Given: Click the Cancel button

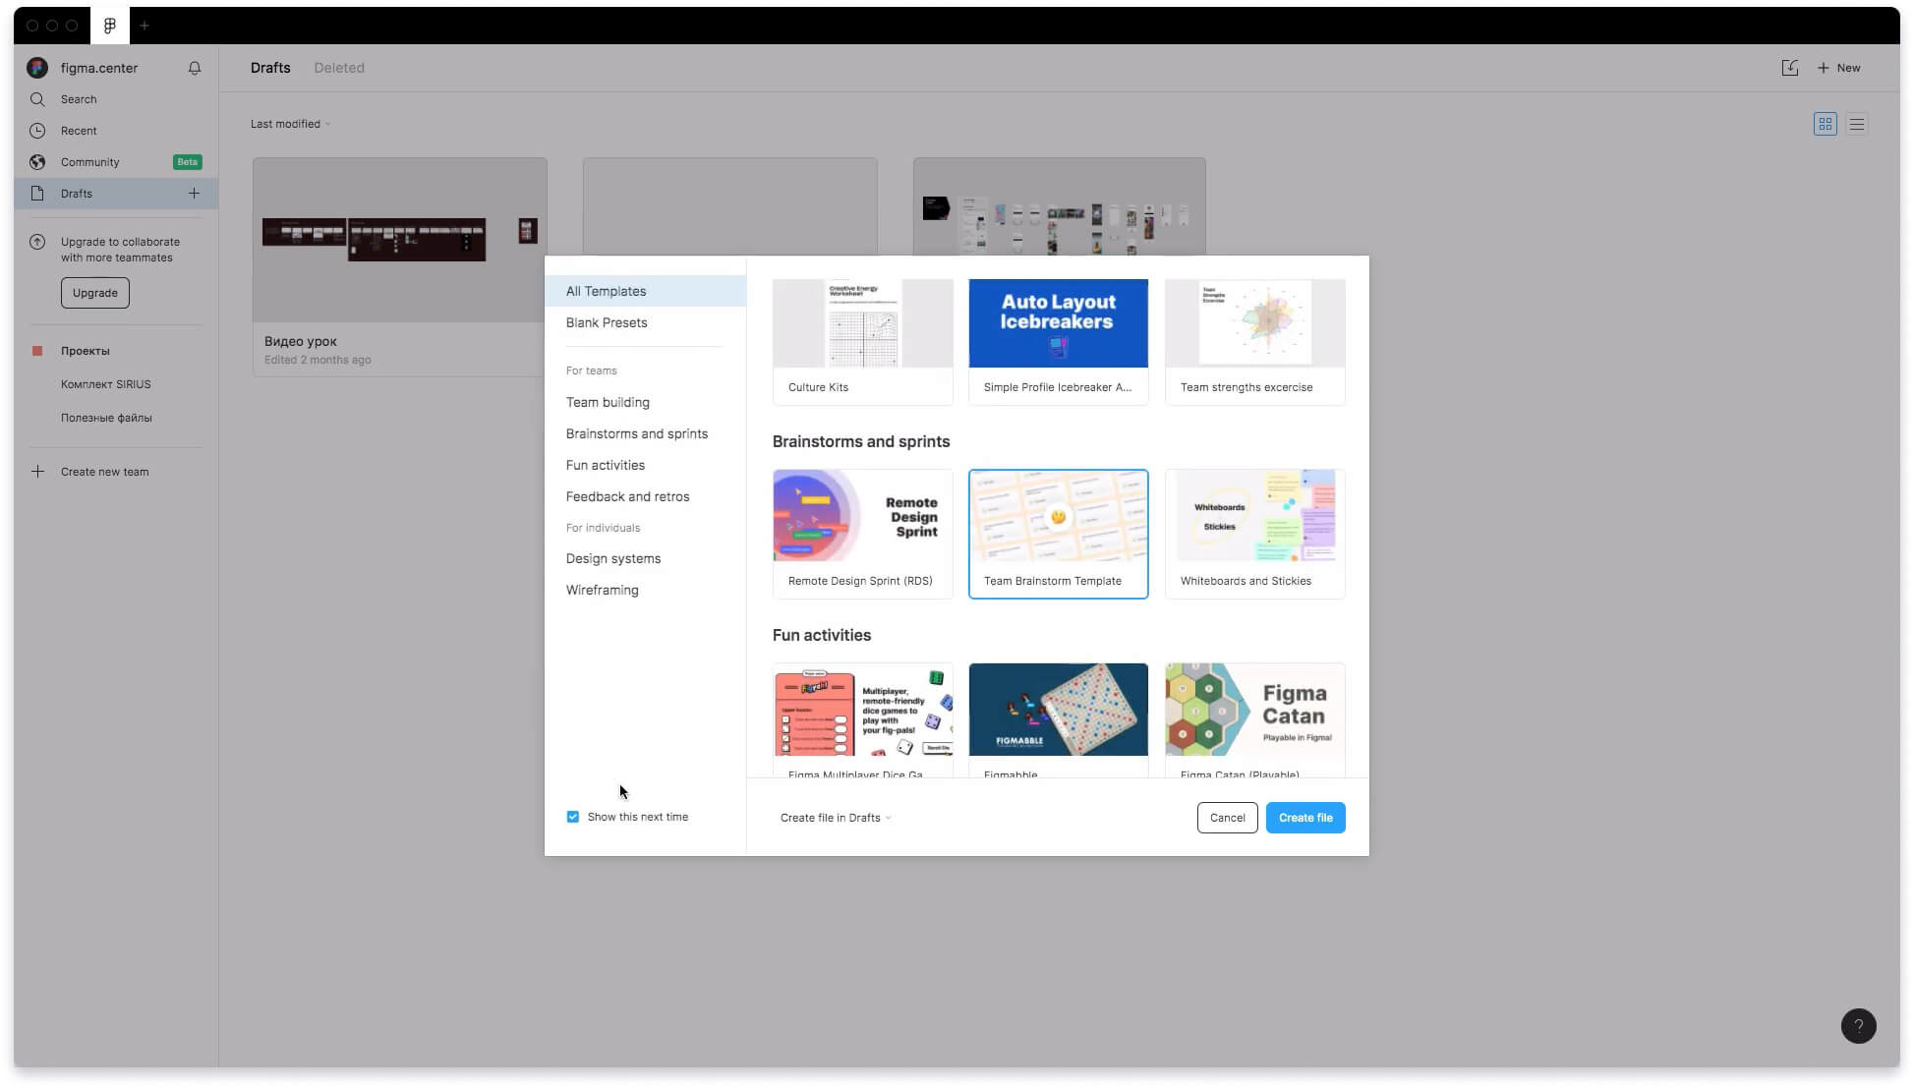Looking at the screenshot, I should [1227, 818].
